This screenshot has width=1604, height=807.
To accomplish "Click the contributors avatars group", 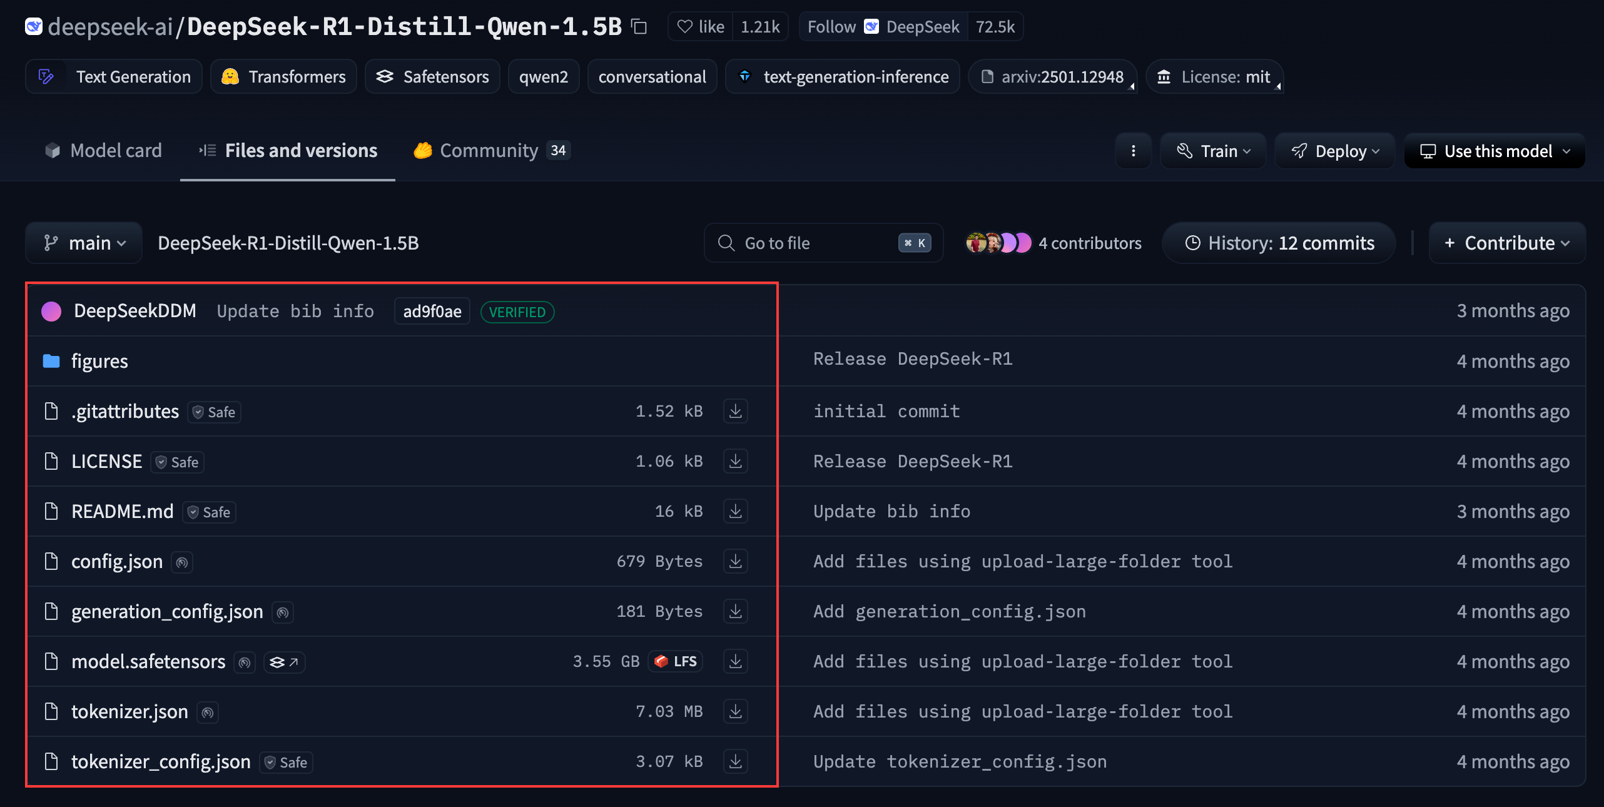I will pyautogui.click(x=998, y=243).
